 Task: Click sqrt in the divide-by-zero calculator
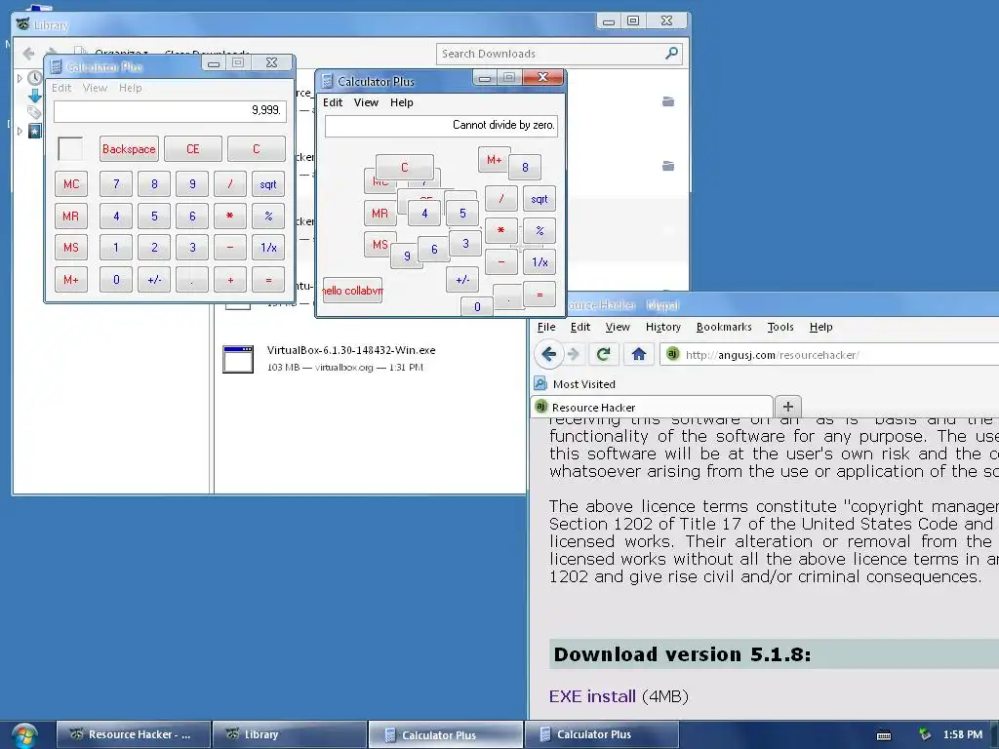pos(539,199)
